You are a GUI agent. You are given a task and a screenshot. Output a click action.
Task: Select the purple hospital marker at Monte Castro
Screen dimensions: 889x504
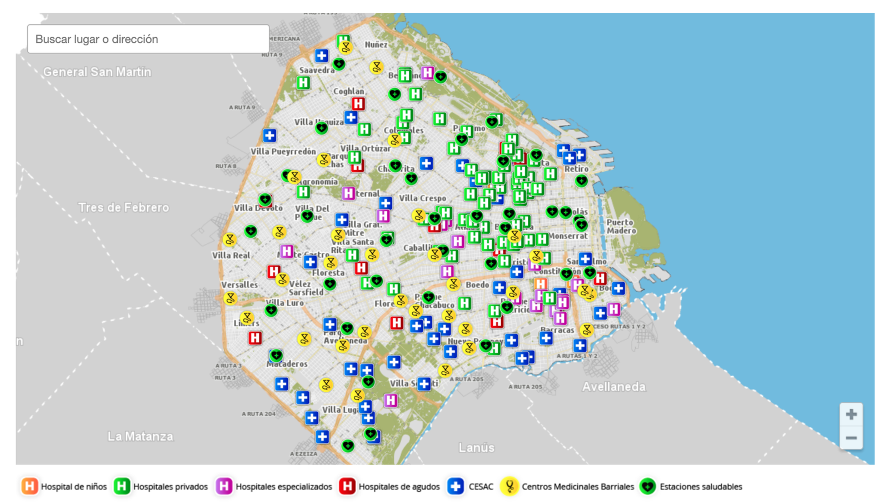287,251
